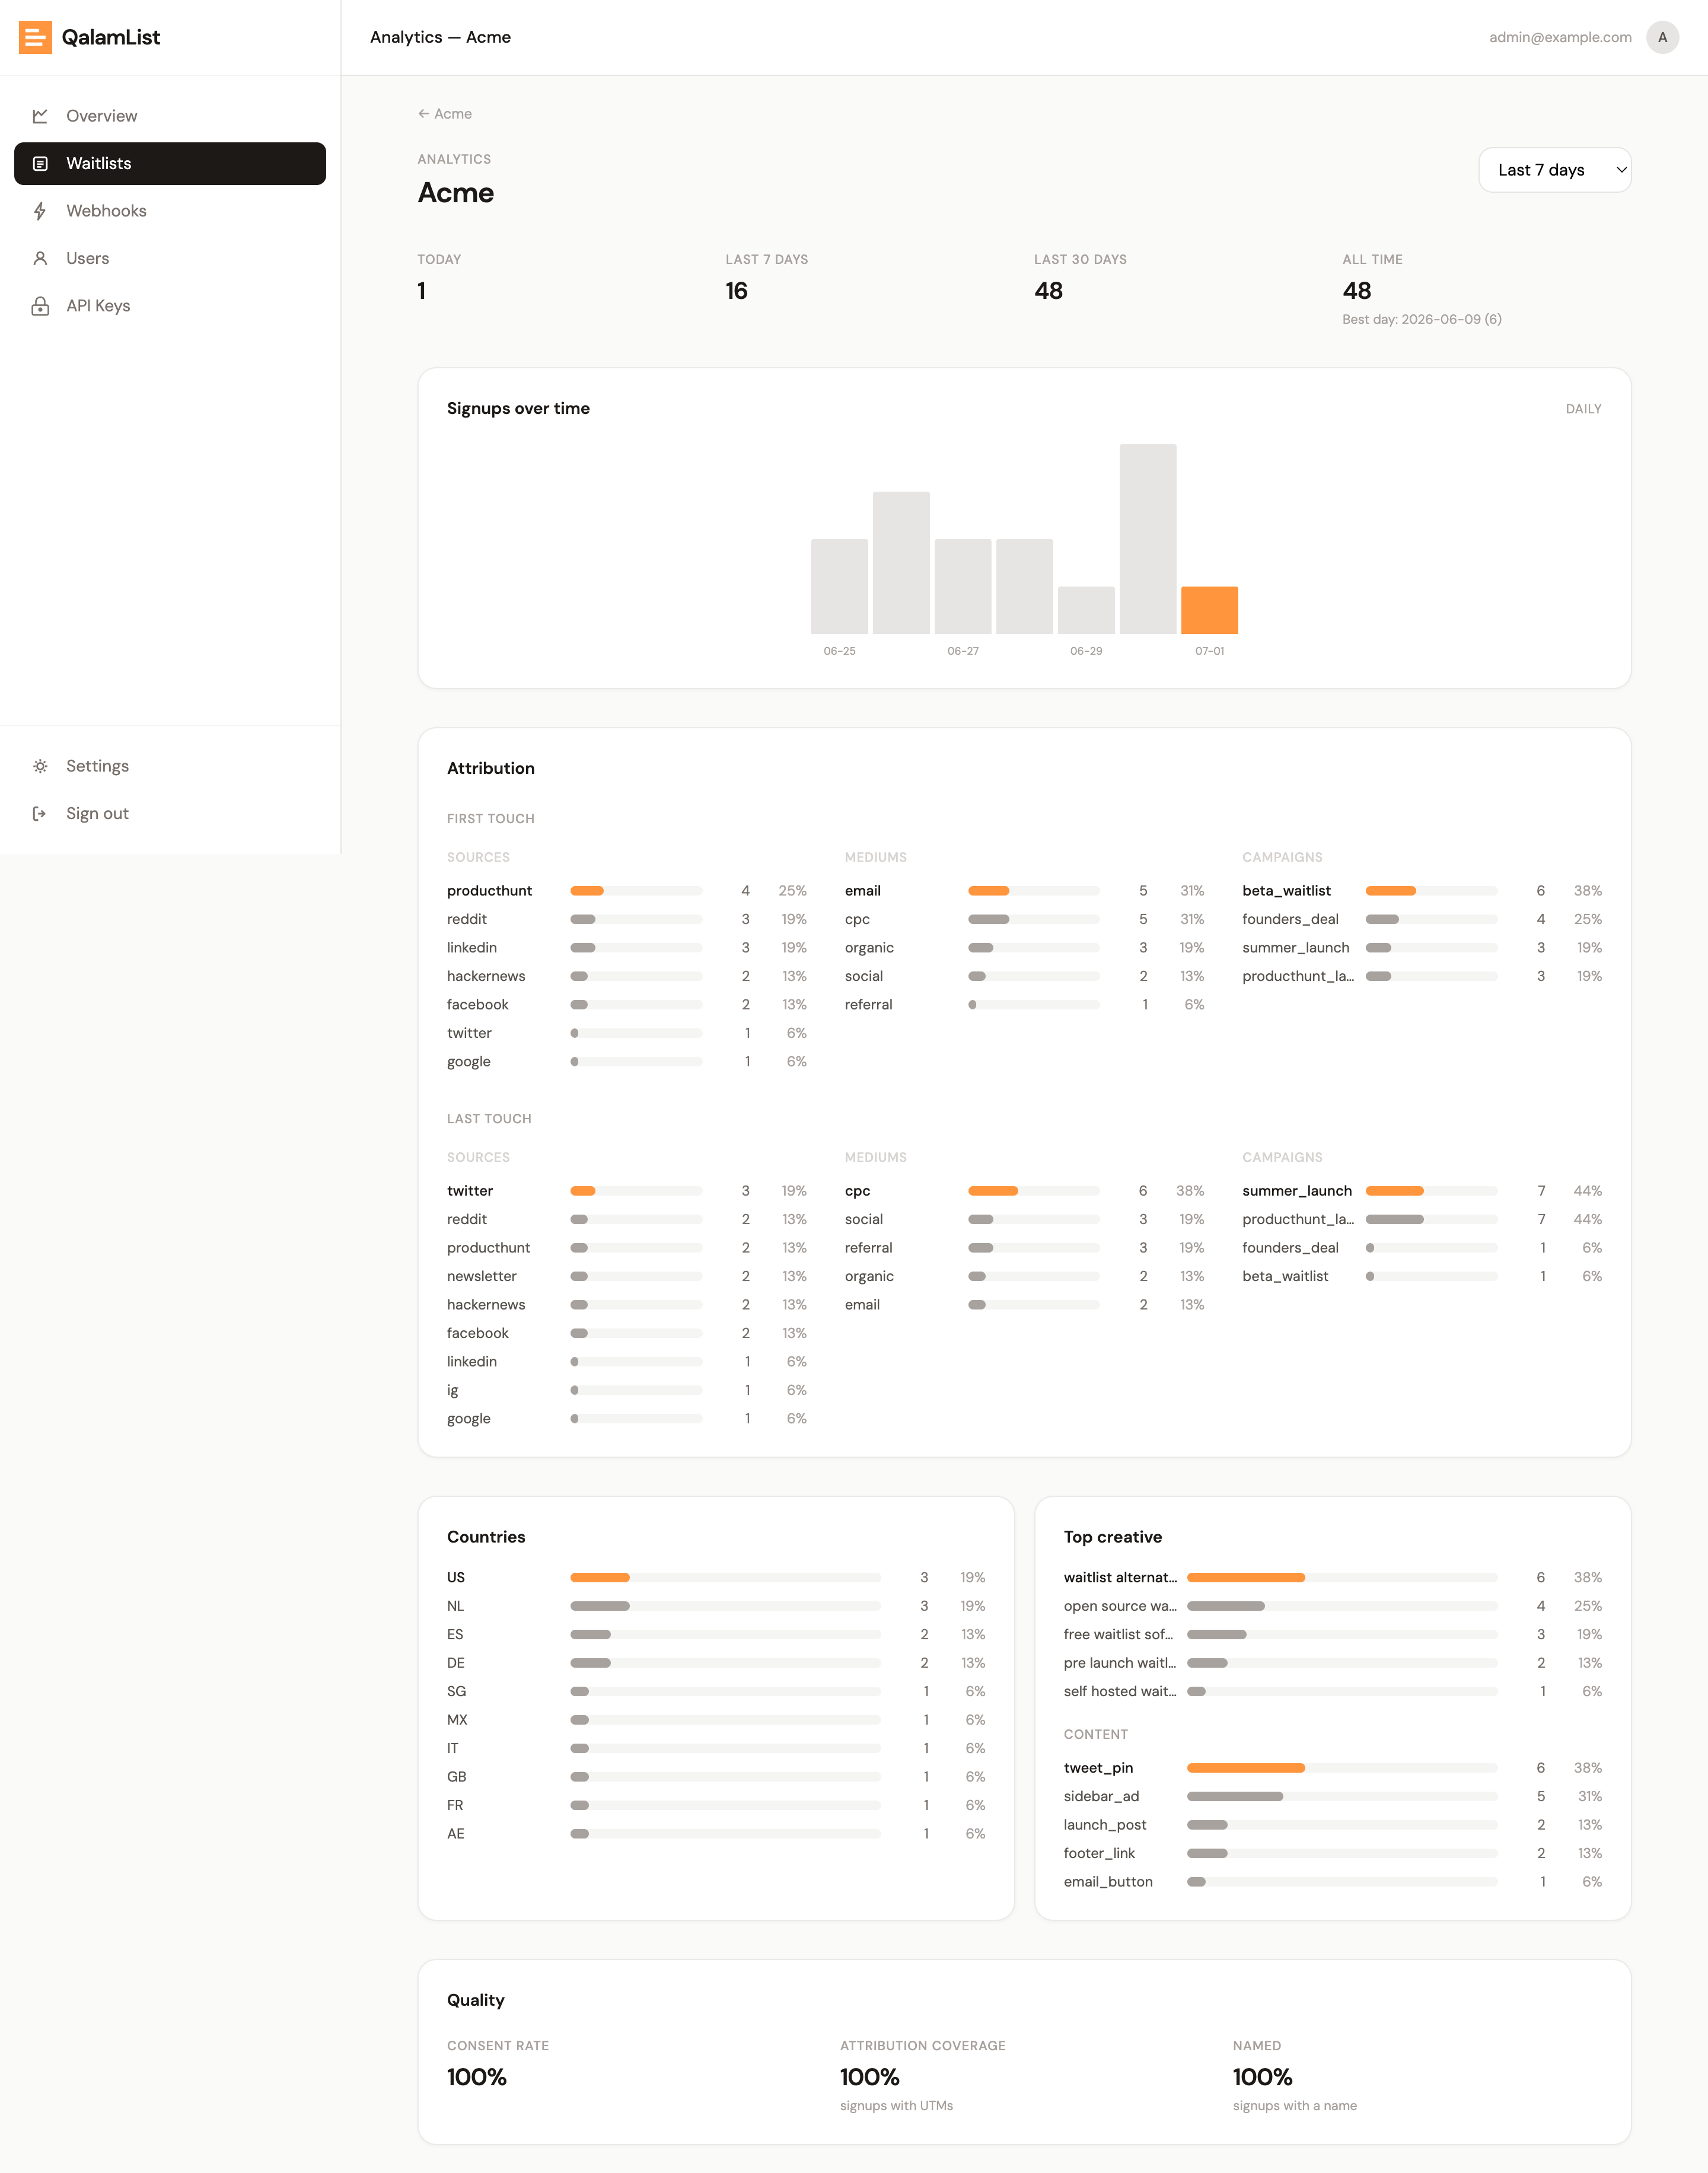This screenshot has width=1708, height=2173.
Task: Select the orange 07-01 bar in chart
Action: 1209,610
